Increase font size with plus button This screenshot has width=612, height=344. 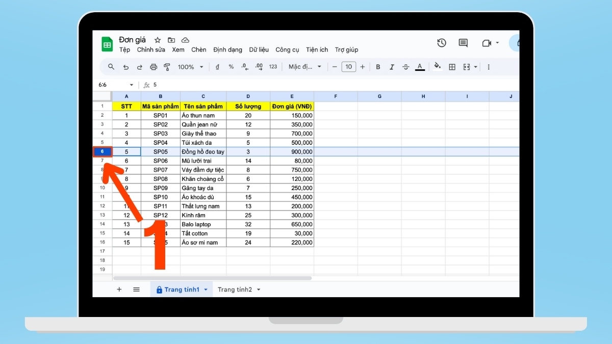363,67
